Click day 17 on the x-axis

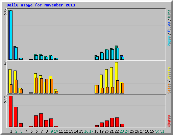click(x=91, y=131)
